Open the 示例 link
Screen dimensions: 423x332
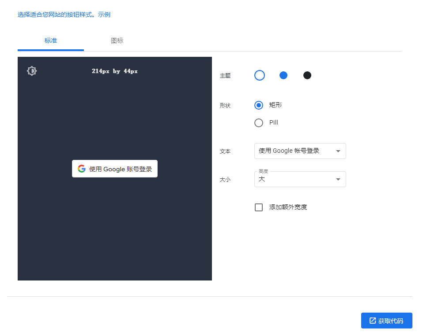(x=104, y=15)
